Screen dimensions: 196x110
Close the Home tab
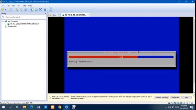(x=59, y=15)
